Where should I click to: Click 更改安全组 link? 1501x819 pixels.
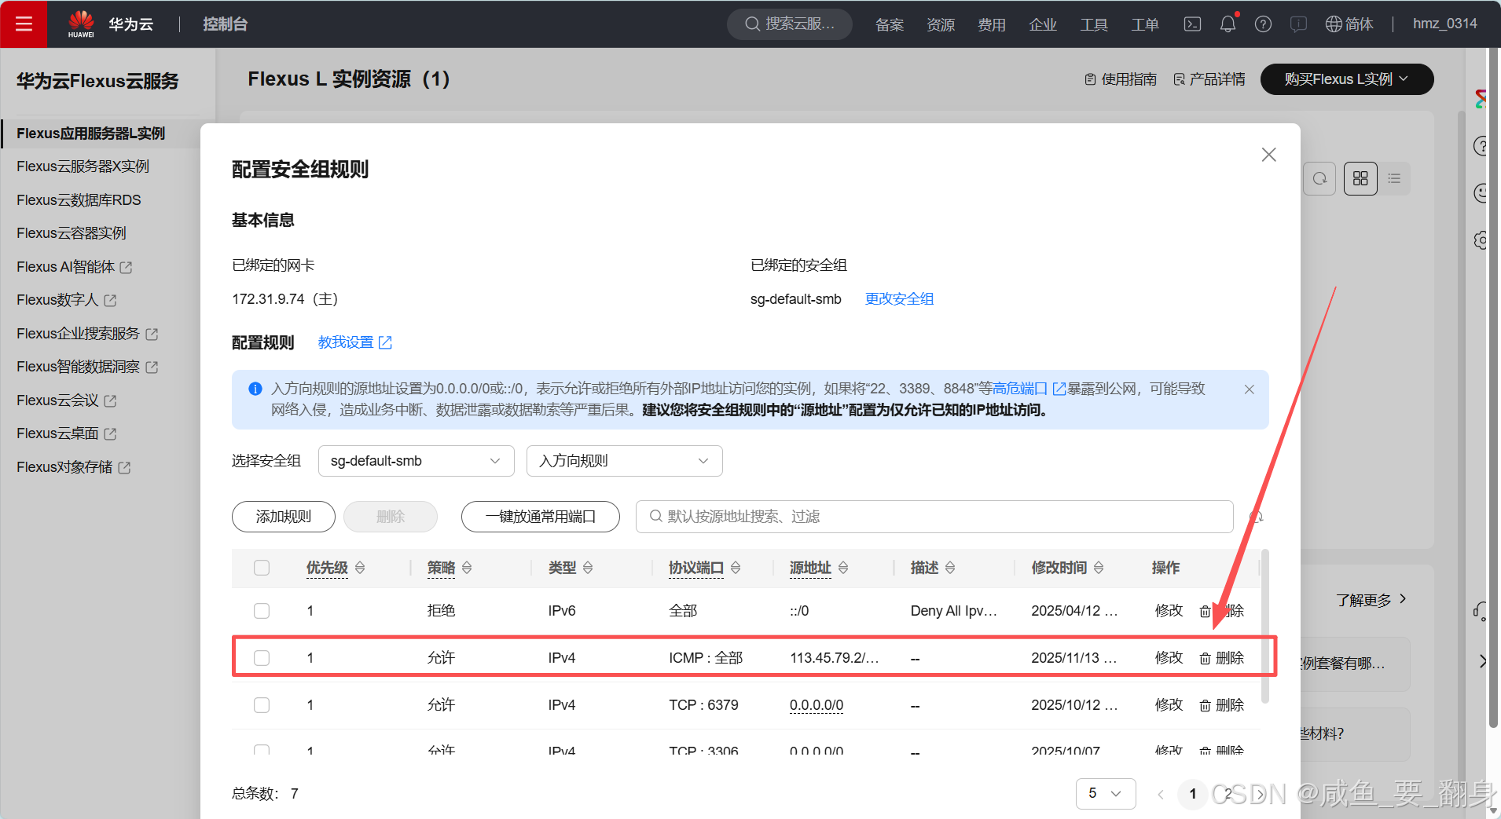point(899,299)
